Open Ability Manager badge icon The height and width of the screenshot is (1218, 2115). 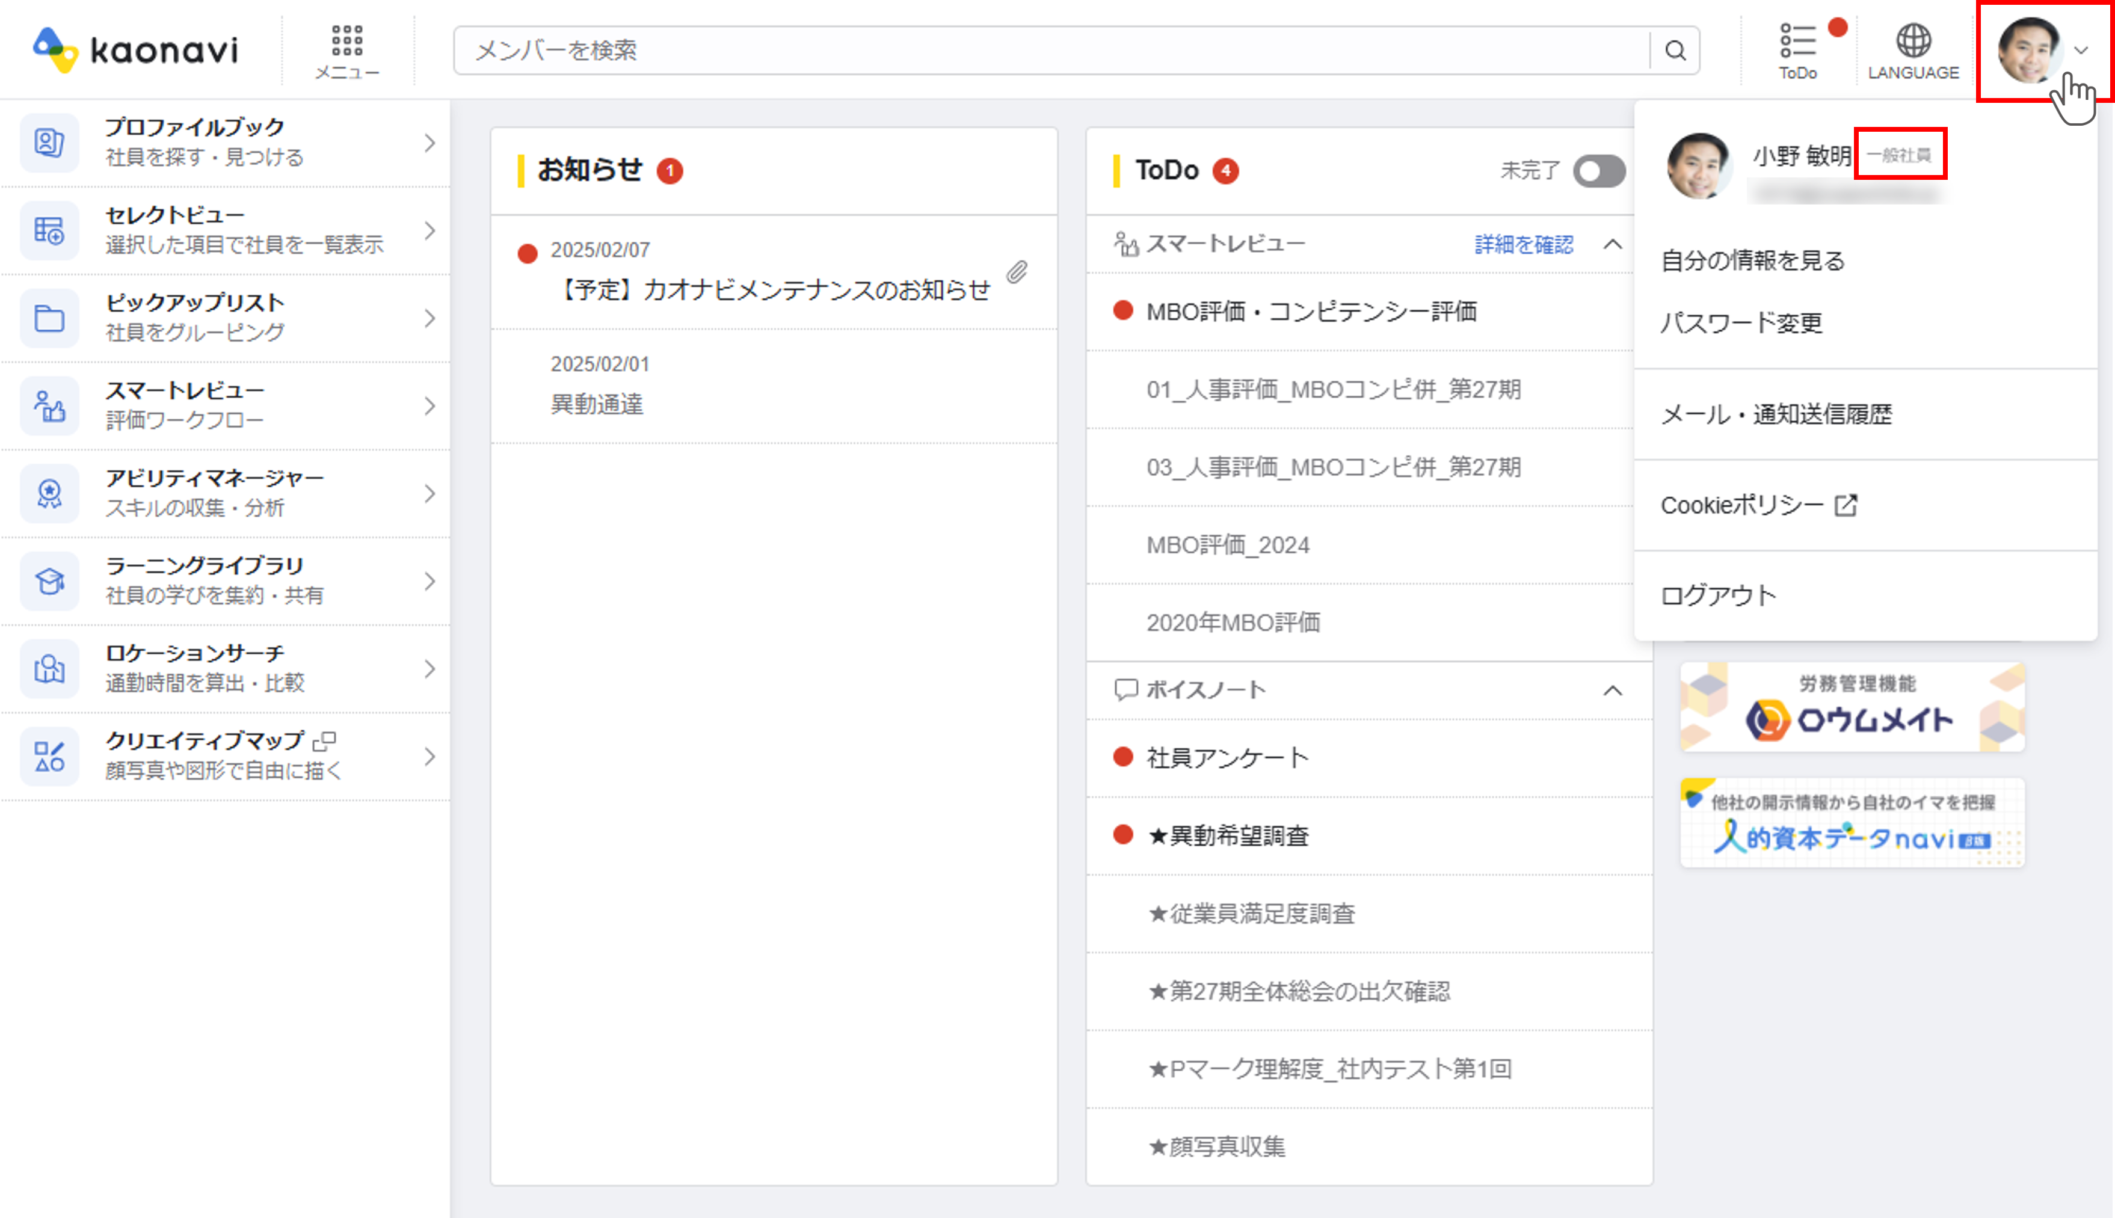pyautogui.click(x=49, y=494)
